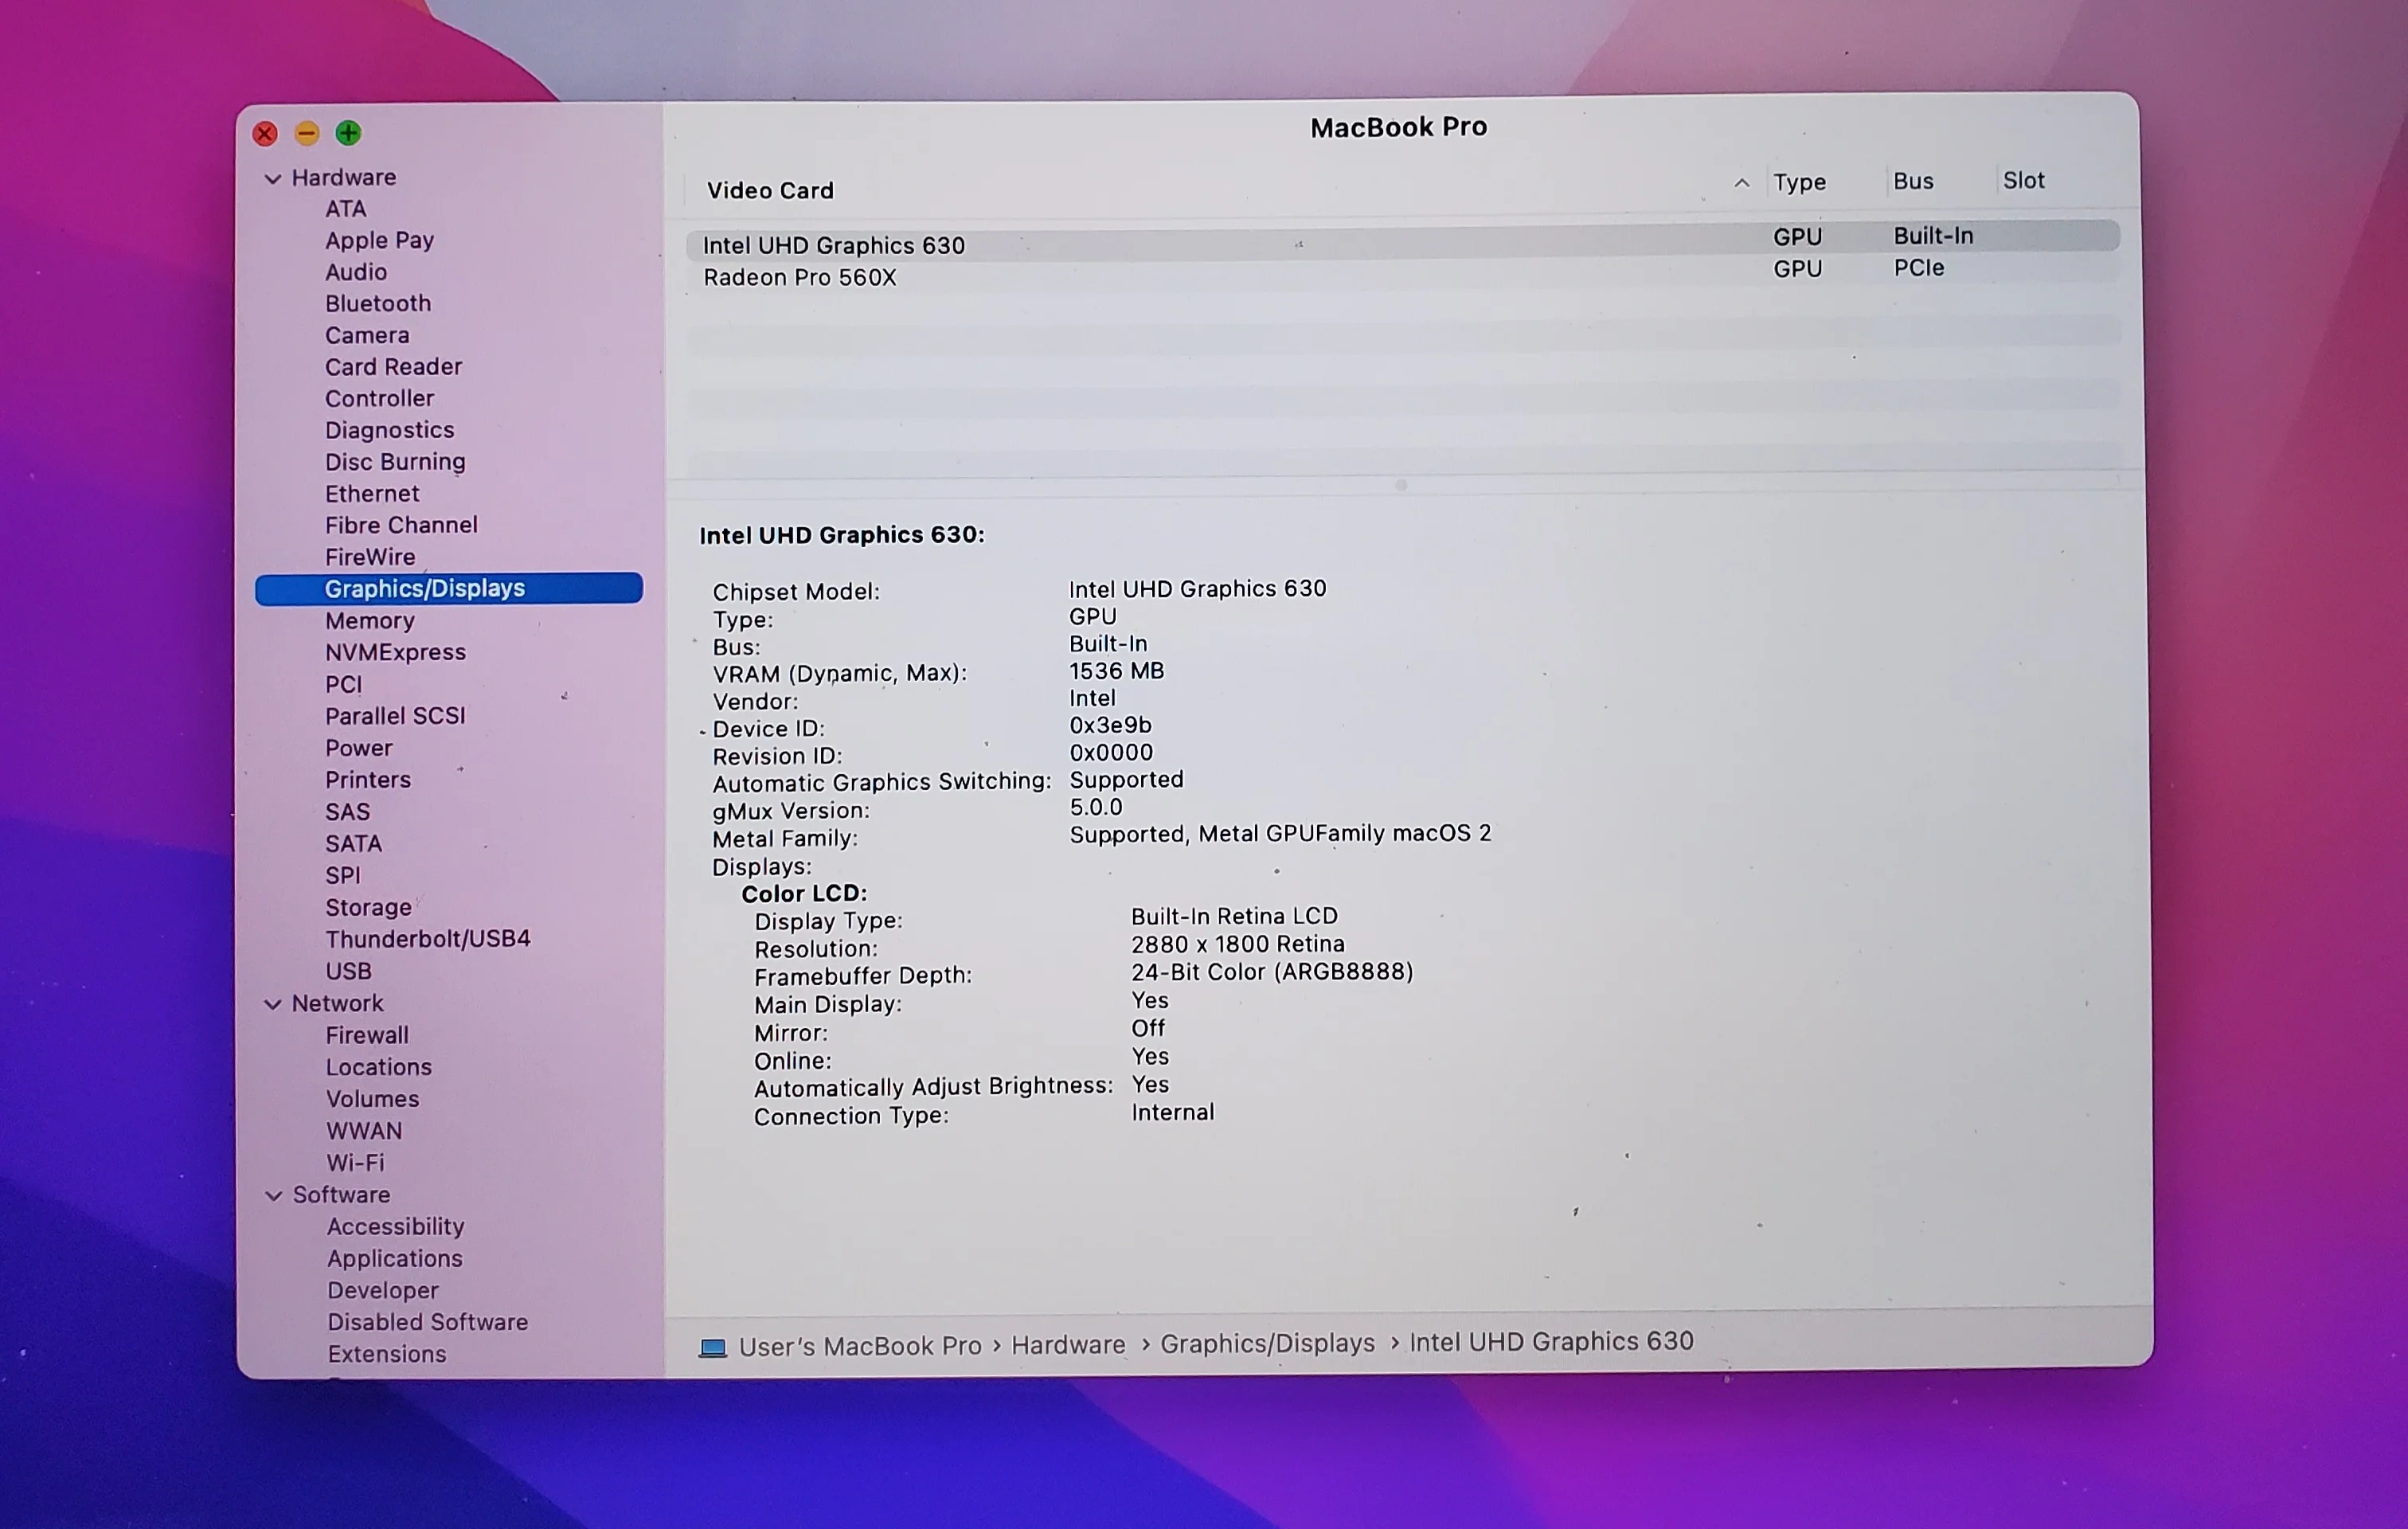The height and width of the screenshot is (1529, 2408).
Task: Select Controller in the sidebar
Action: pos(379,399)
